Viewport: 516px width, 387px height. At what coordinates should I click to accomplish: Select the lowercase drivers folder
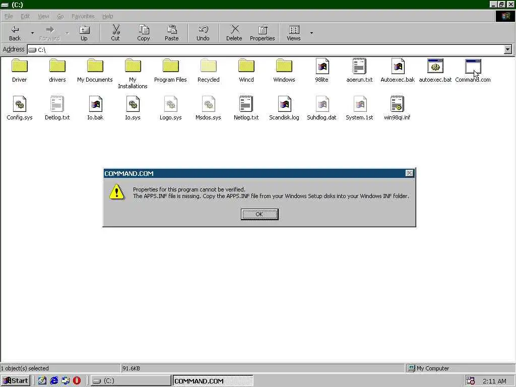pyautogui.click(x=57, y=71)
